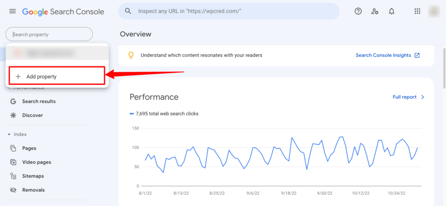Open the Pages index report
The height and width of the screenshot is (206, 446).
click(x=29, y=148)
